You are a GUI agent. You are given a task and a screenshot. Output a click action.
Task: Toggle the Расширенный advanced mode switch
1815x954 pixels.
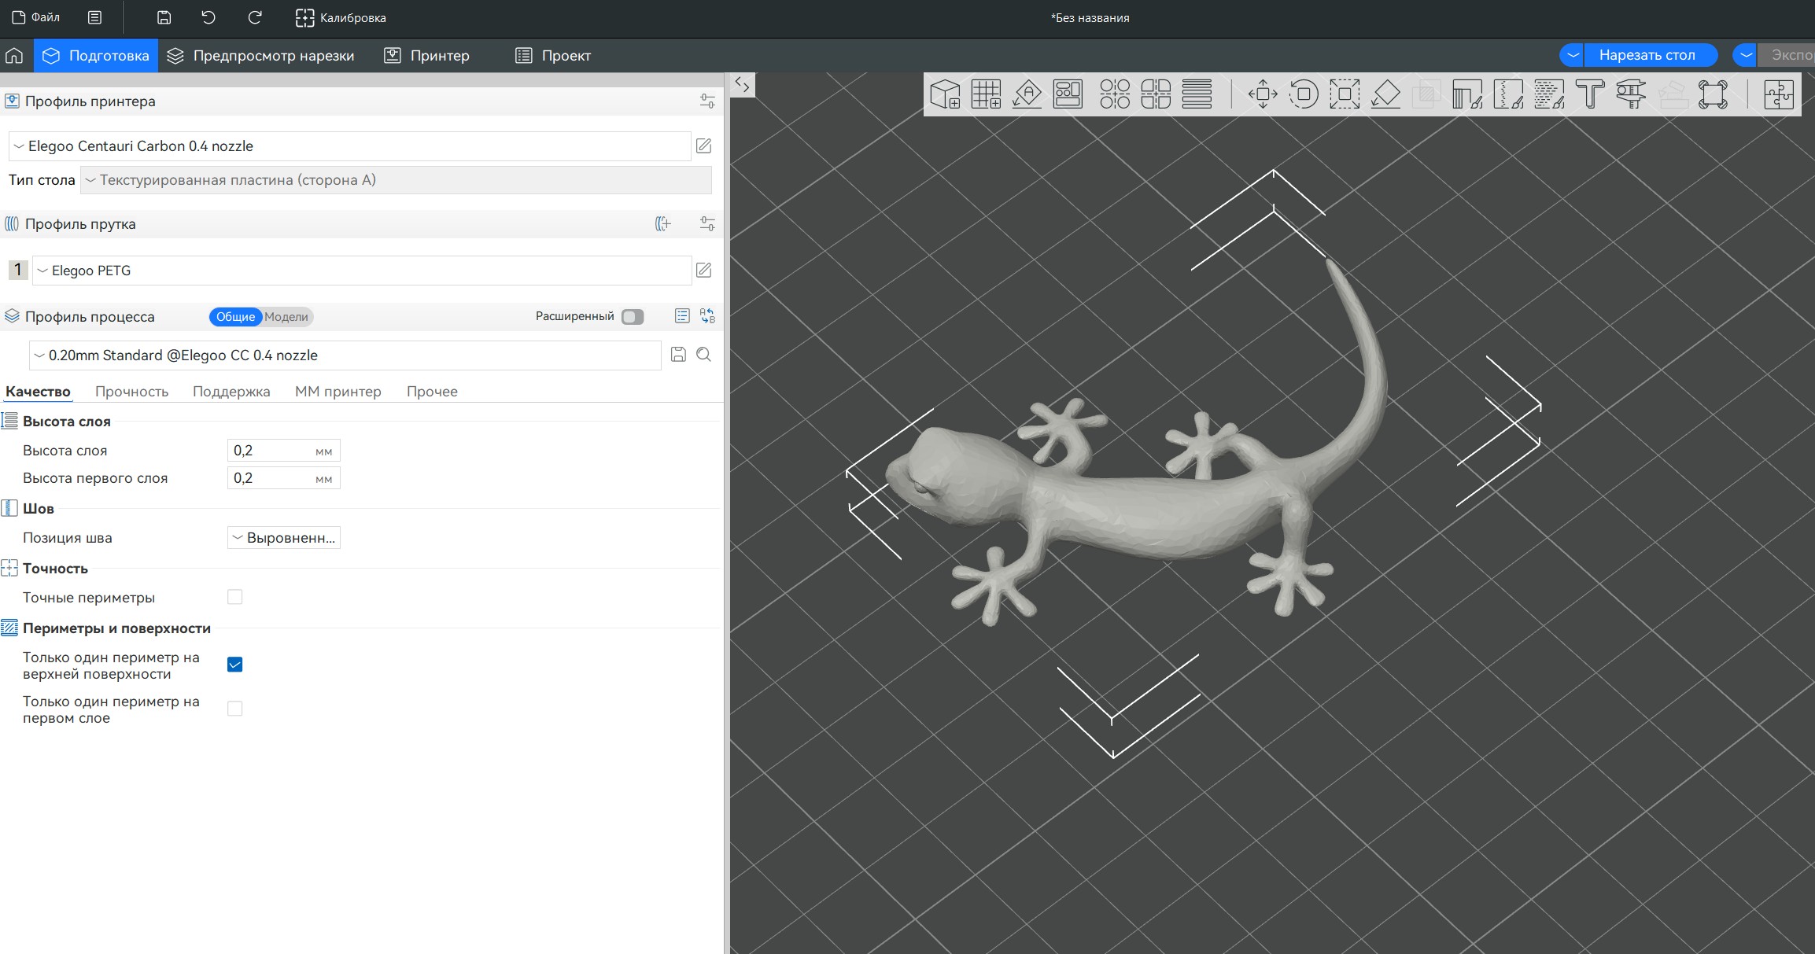[633, 316]
